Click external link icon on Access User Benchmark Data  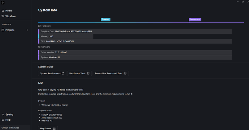pos(125,73)
